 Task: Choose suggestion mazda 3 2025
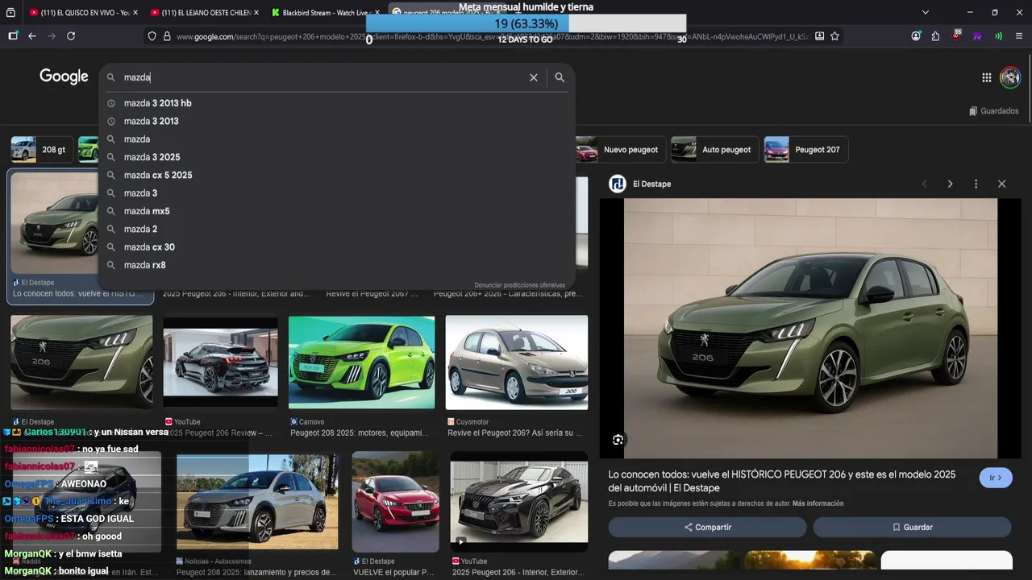pyautogui.click(x=337, y=157)
